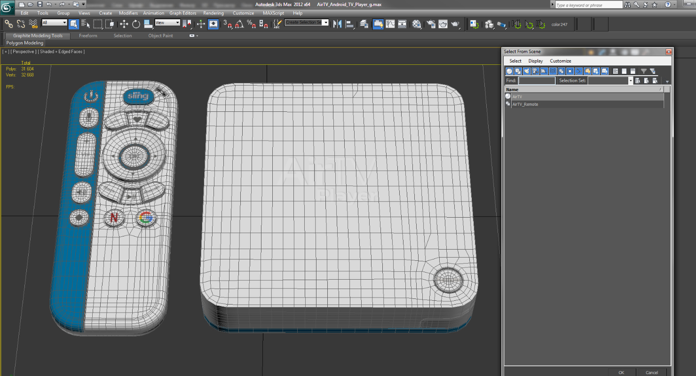Toggle Keyboard Shortcut Override
This screenshot has height=376, width=696.
pyautogui.click(x=213, y=24)
